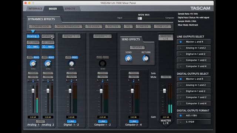Switch to the INTERFACE tab
Screen dimensions: 237x133
coord(36,9)
